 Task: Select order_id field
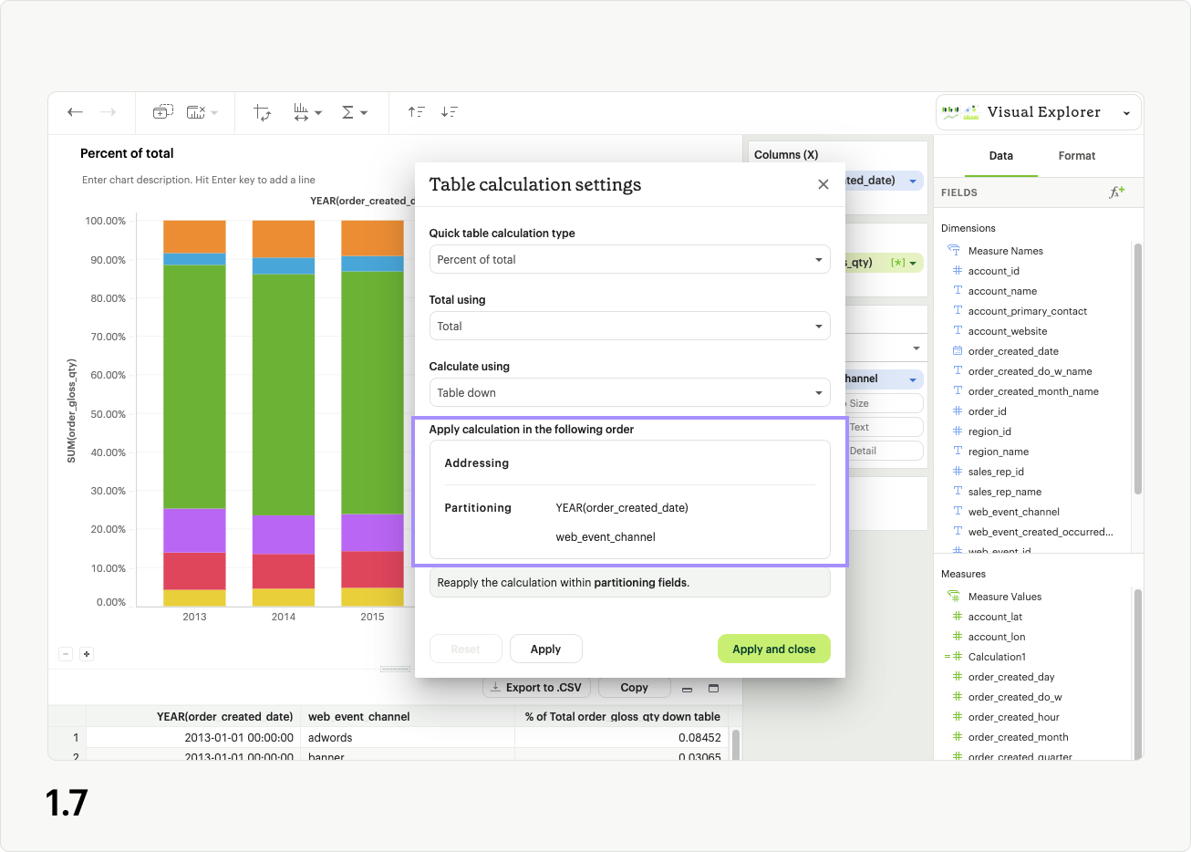(x=987, y=411)
